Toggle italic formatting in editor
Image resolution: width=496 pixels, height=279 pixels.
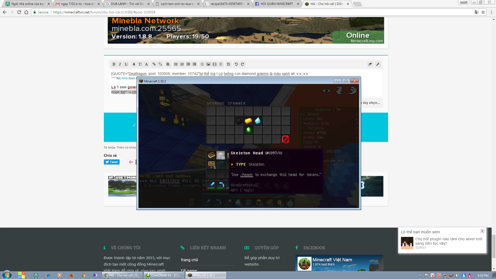click(x=120, y=64)
